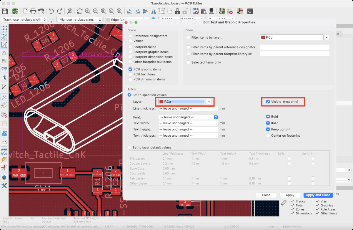Expand the Via netclass sizes dropdown
The image size is (353, 230).
[79, 20]
